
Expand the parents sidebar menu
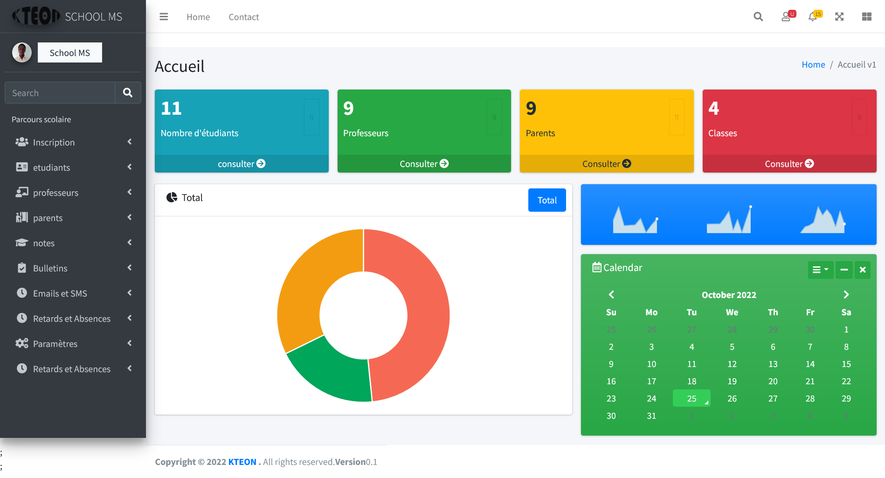click(x=73, y=218)
